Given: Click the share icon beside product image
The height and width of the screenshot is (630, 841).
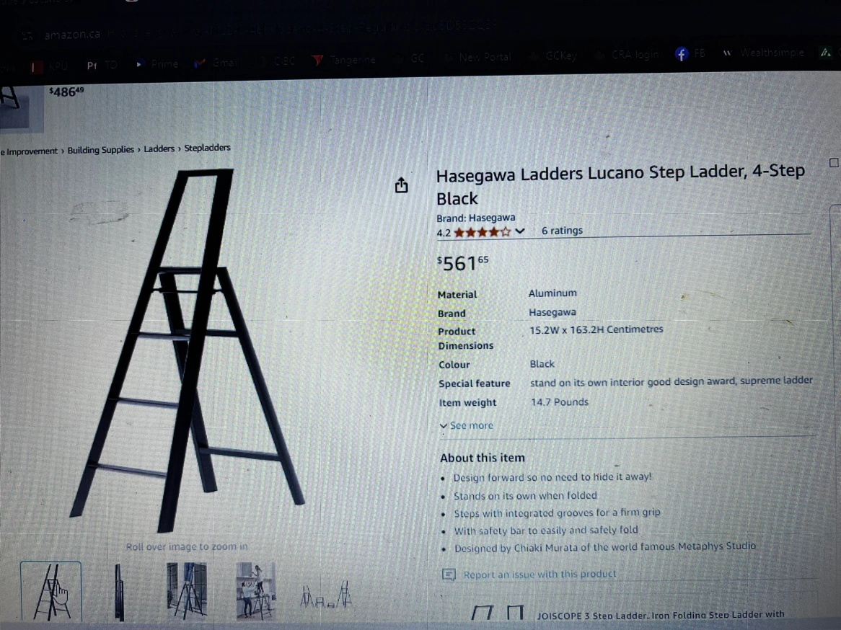Looking at the screenshot, I should coord(401,185).
